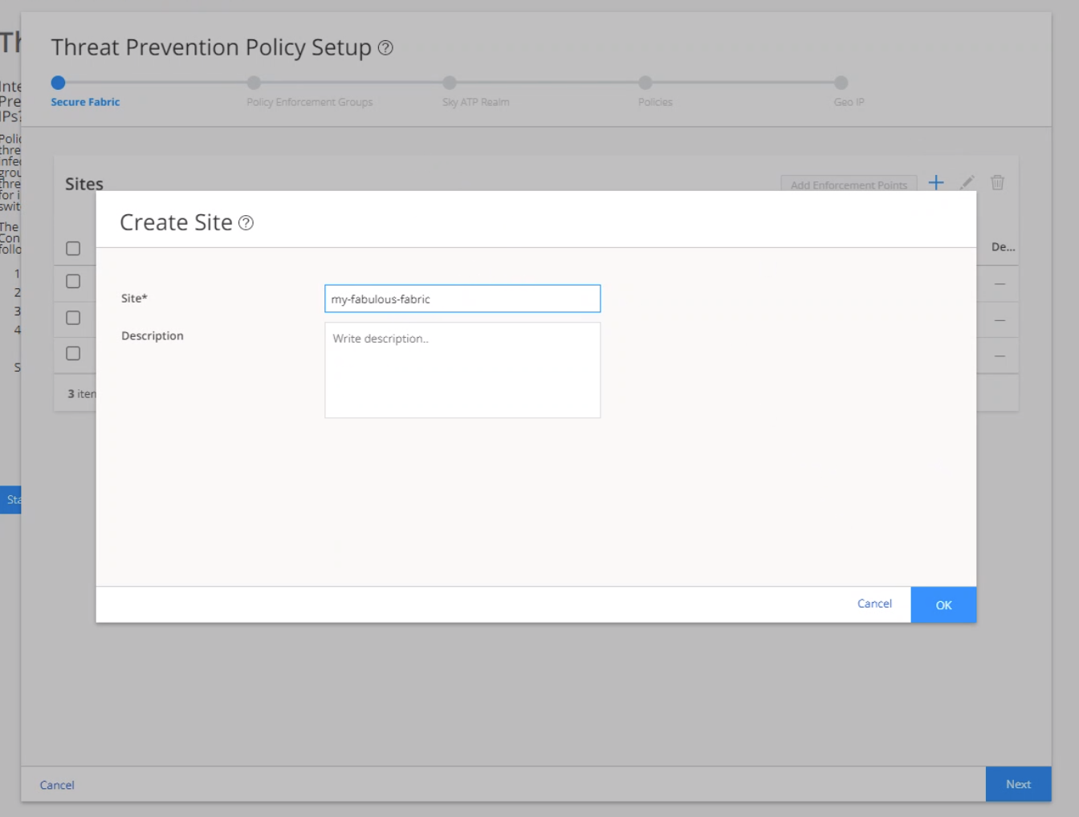This screenshot has height=817, width=1079.
Task: Click the Add Enforcement Points button
Action: pos(849,185)
